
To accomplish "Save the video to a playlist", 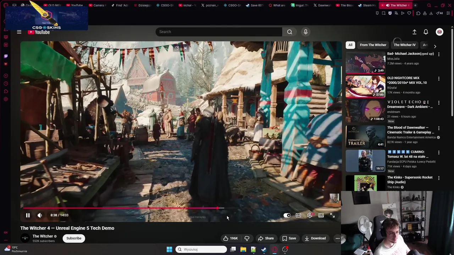I will click(289, 238).
